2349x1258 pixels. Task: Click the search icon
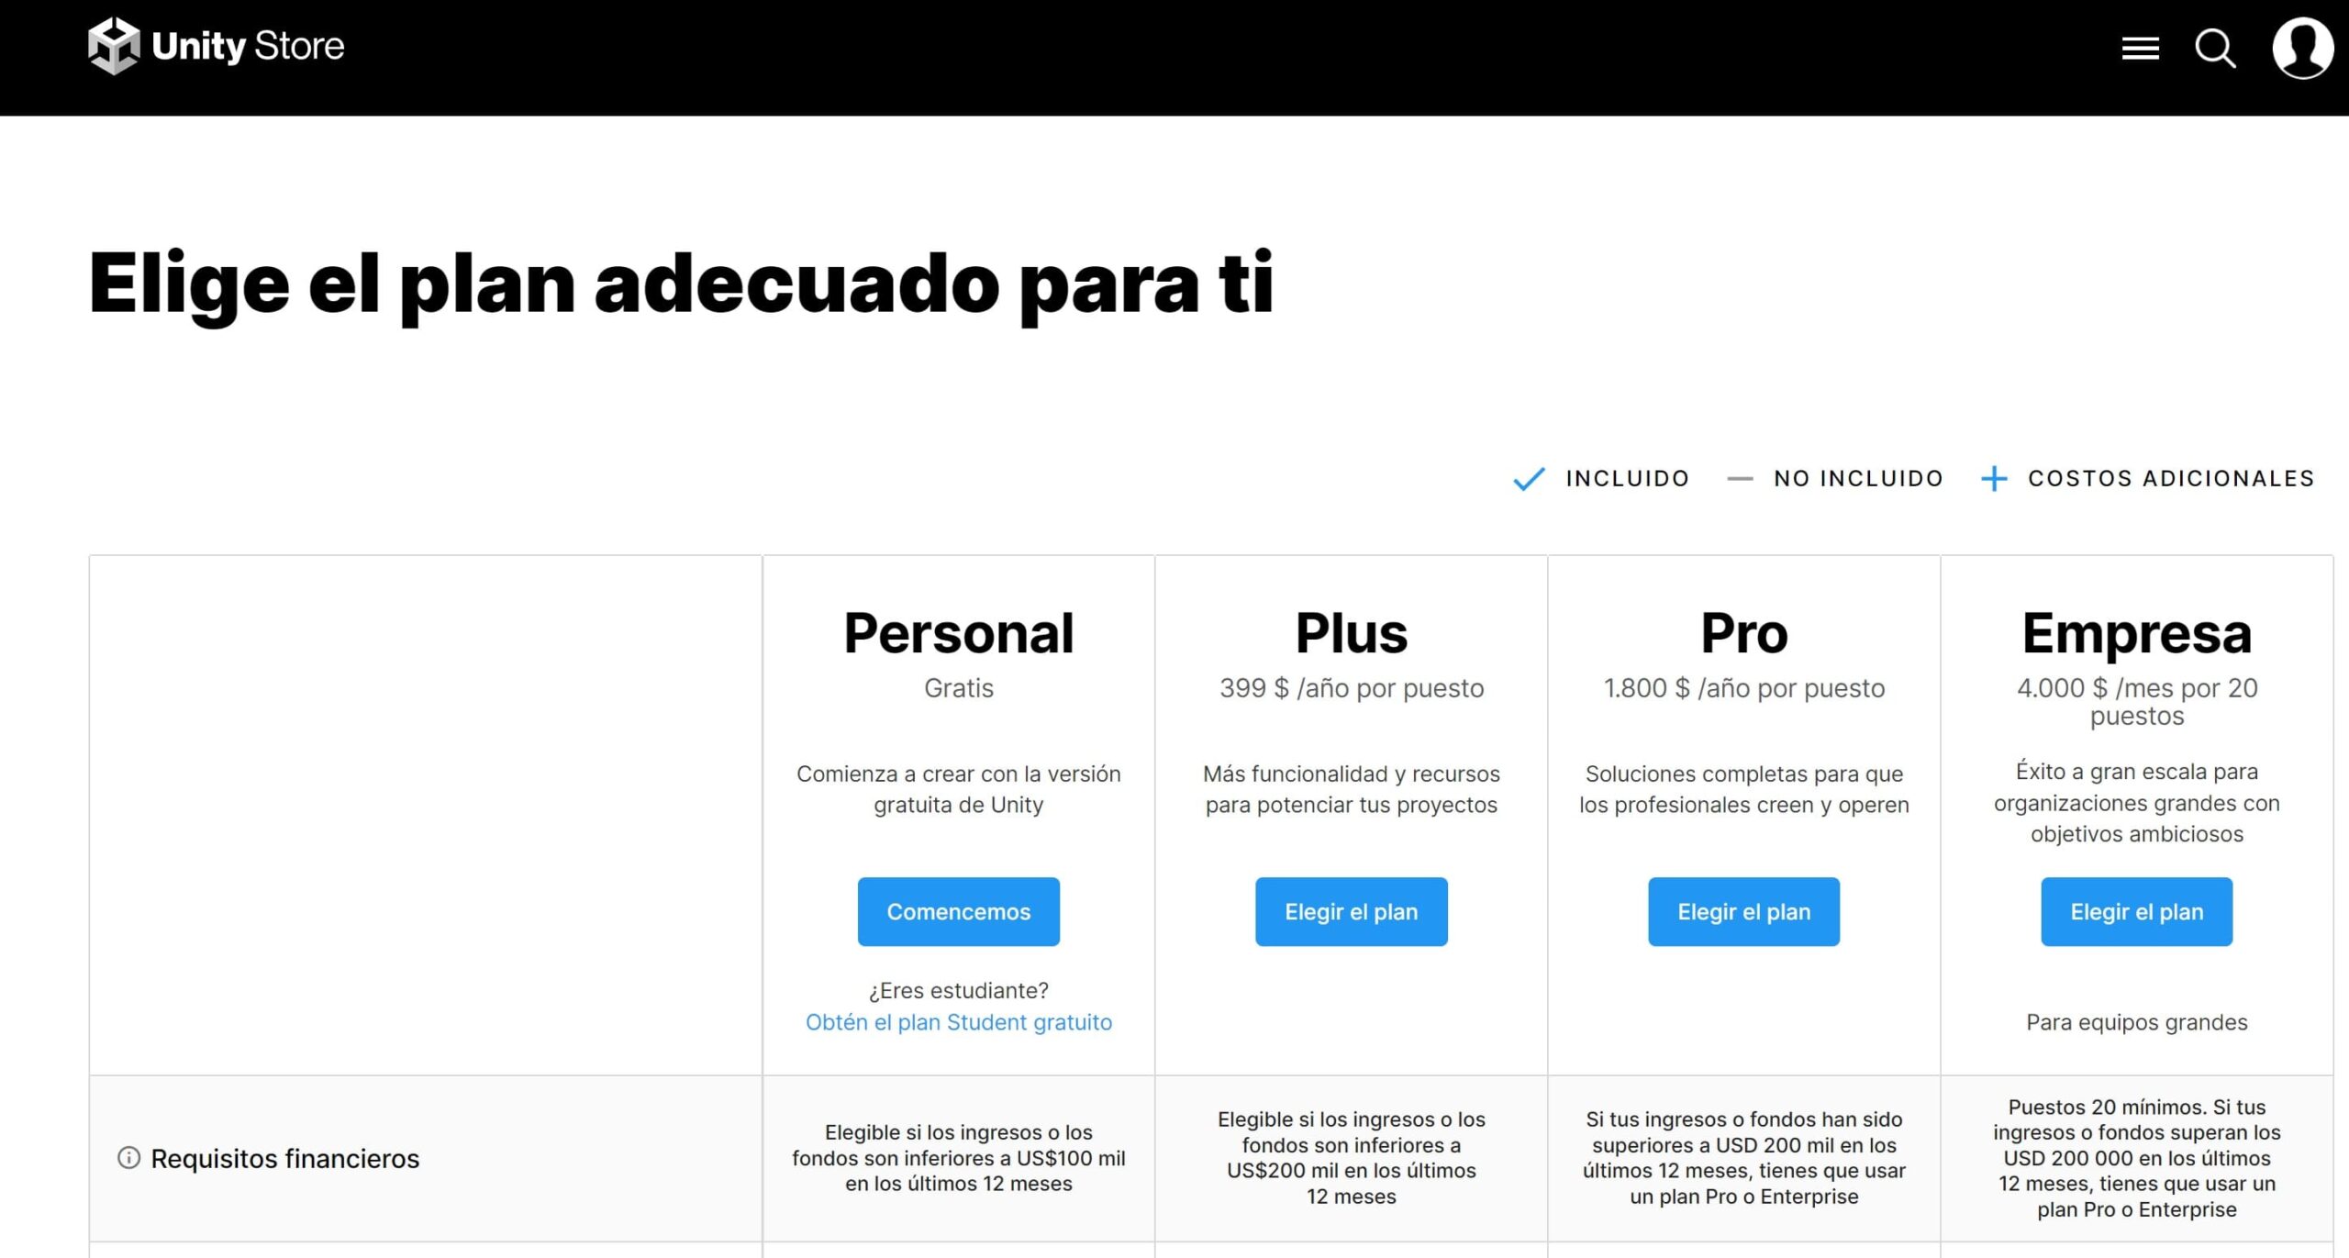[x=2220, y=45]
